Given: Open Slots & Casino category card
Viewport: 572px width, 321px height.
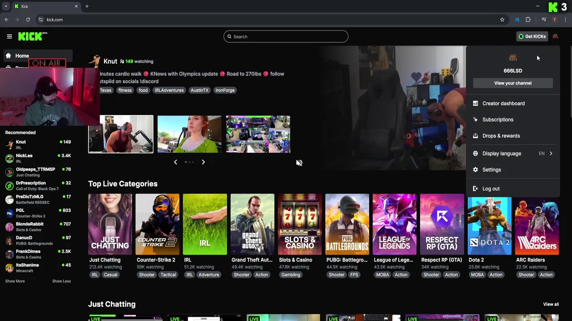Looking at the screenshot, I should (299, 224).
